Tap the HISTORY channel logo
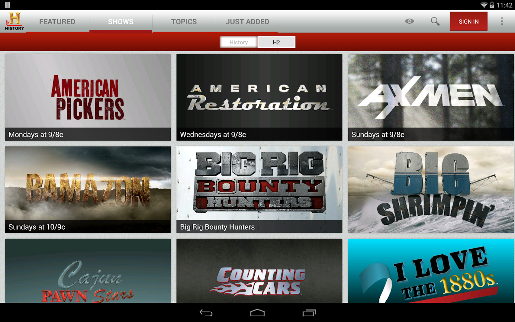515x322 pixels. (x=14, y=21)
